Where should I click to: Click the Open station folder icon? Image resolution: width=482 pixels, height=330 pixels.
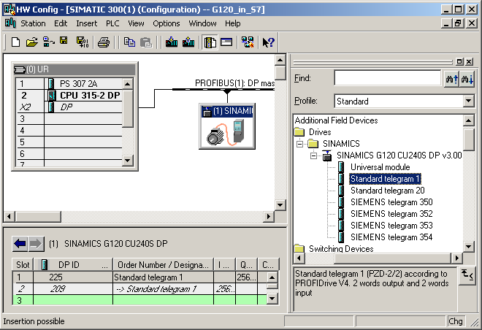click(x=31, y=42)
